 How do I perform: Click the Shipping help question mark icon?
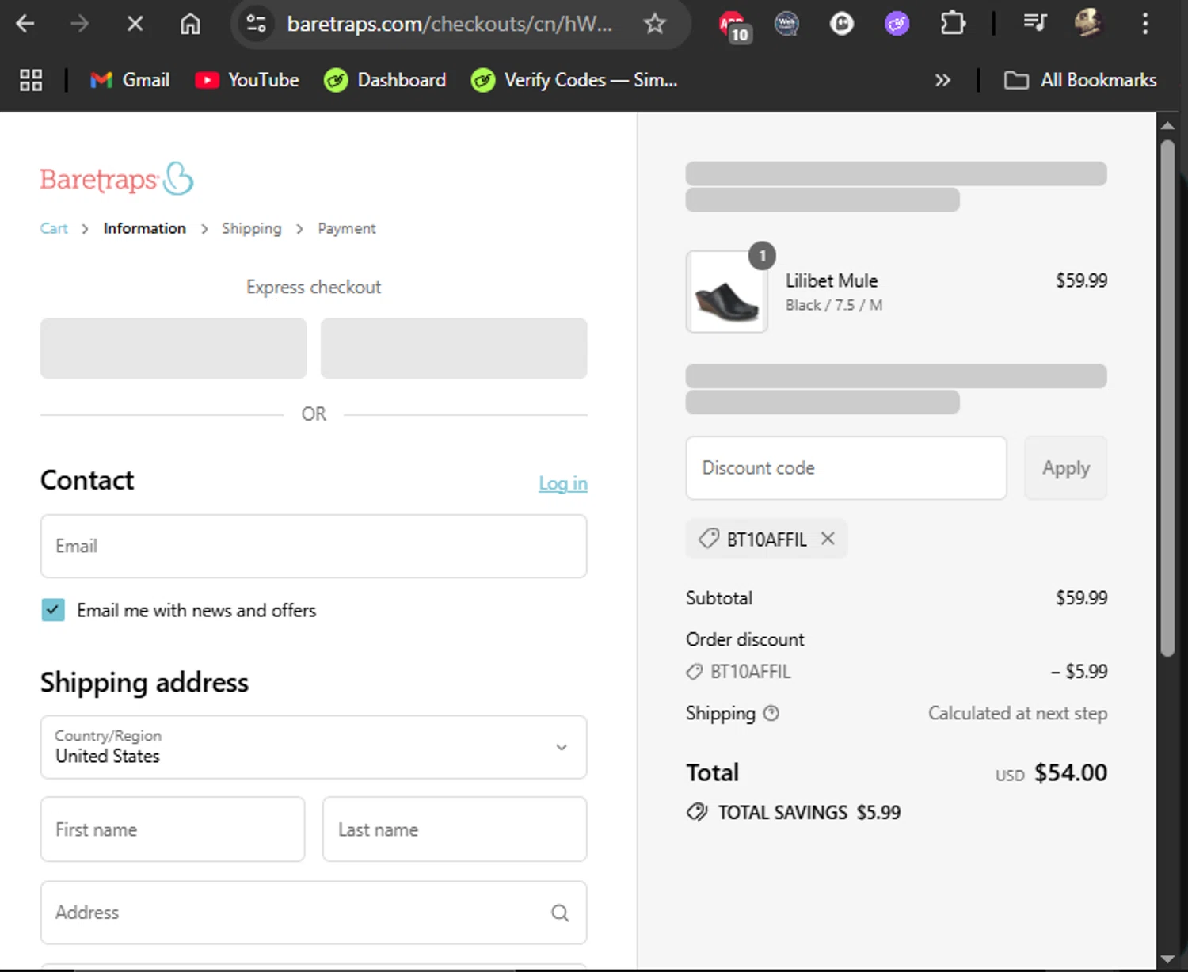[x=771, y=713]
